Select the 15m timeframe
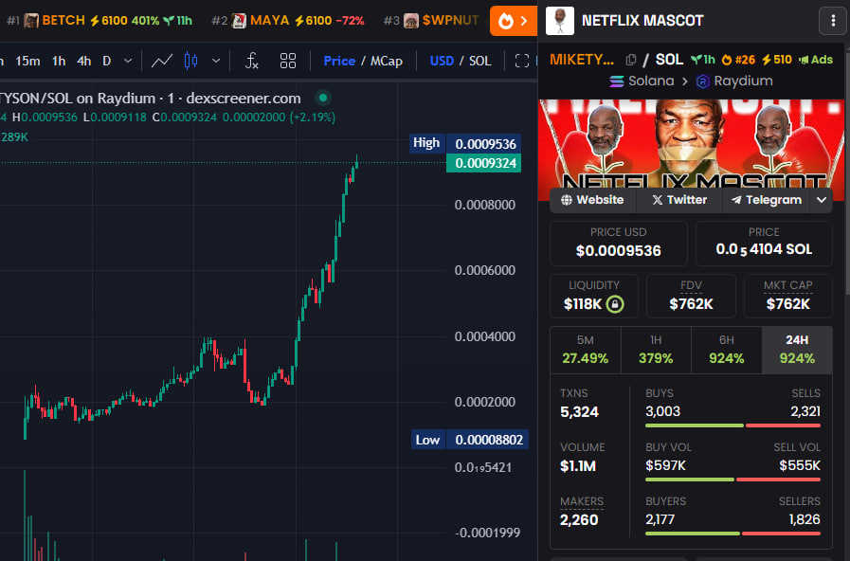The height and width of the screenshot is (561, 850). (x=27, y=61)
